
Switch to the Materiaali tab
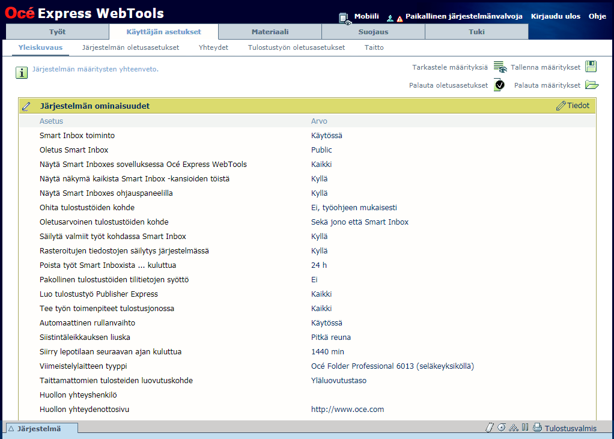point(270,32)
